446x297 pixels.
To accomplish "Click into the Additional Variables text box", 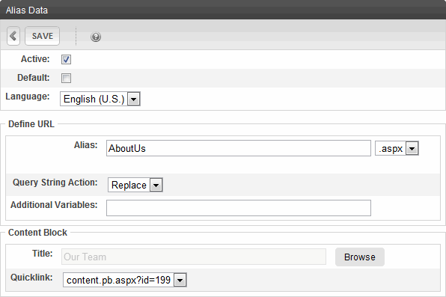I will [x=239, y=208].
